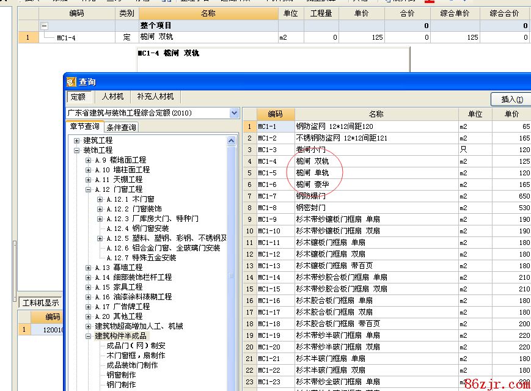The width and height of the screenshot is (531, 391).
Task: Collapse the 装饰工程 tree node
Action: (x=77, y=150)
